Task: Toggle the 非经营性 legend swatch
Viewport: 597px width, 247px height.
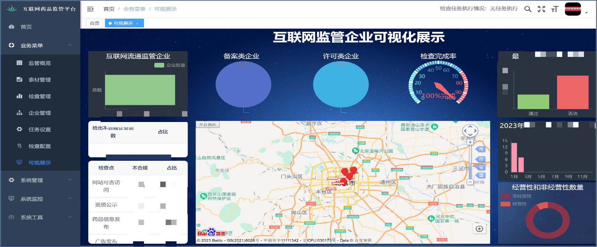Action: coord(505,196)
